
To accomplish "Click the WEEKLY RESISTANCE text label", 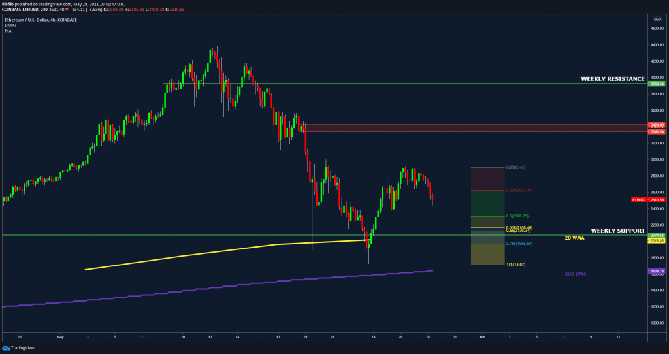I will pos(613,79).
